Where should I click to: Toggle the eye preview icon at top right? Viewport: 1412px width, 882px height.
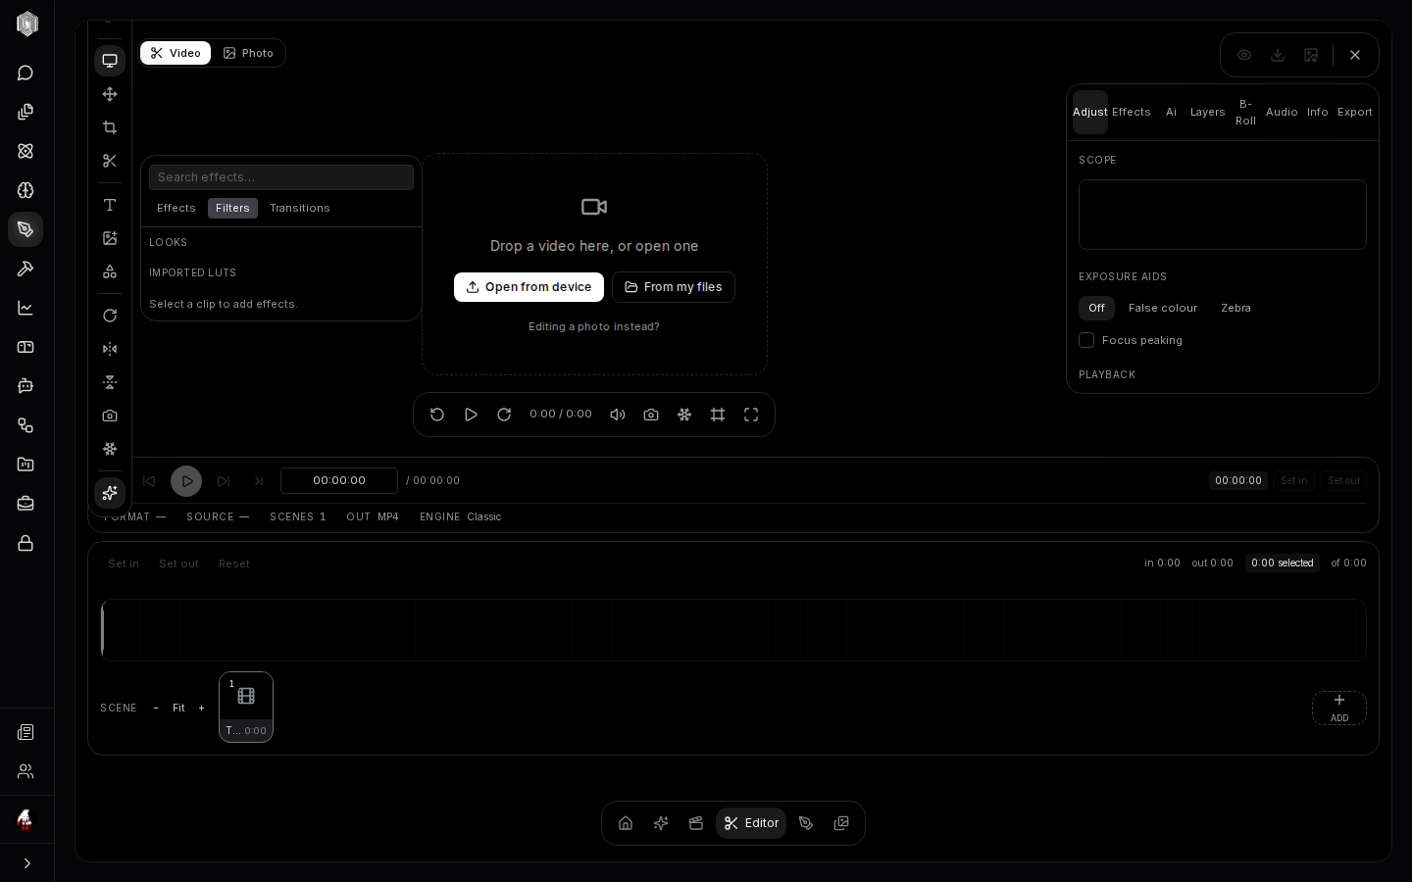[x=1244, y=55]
